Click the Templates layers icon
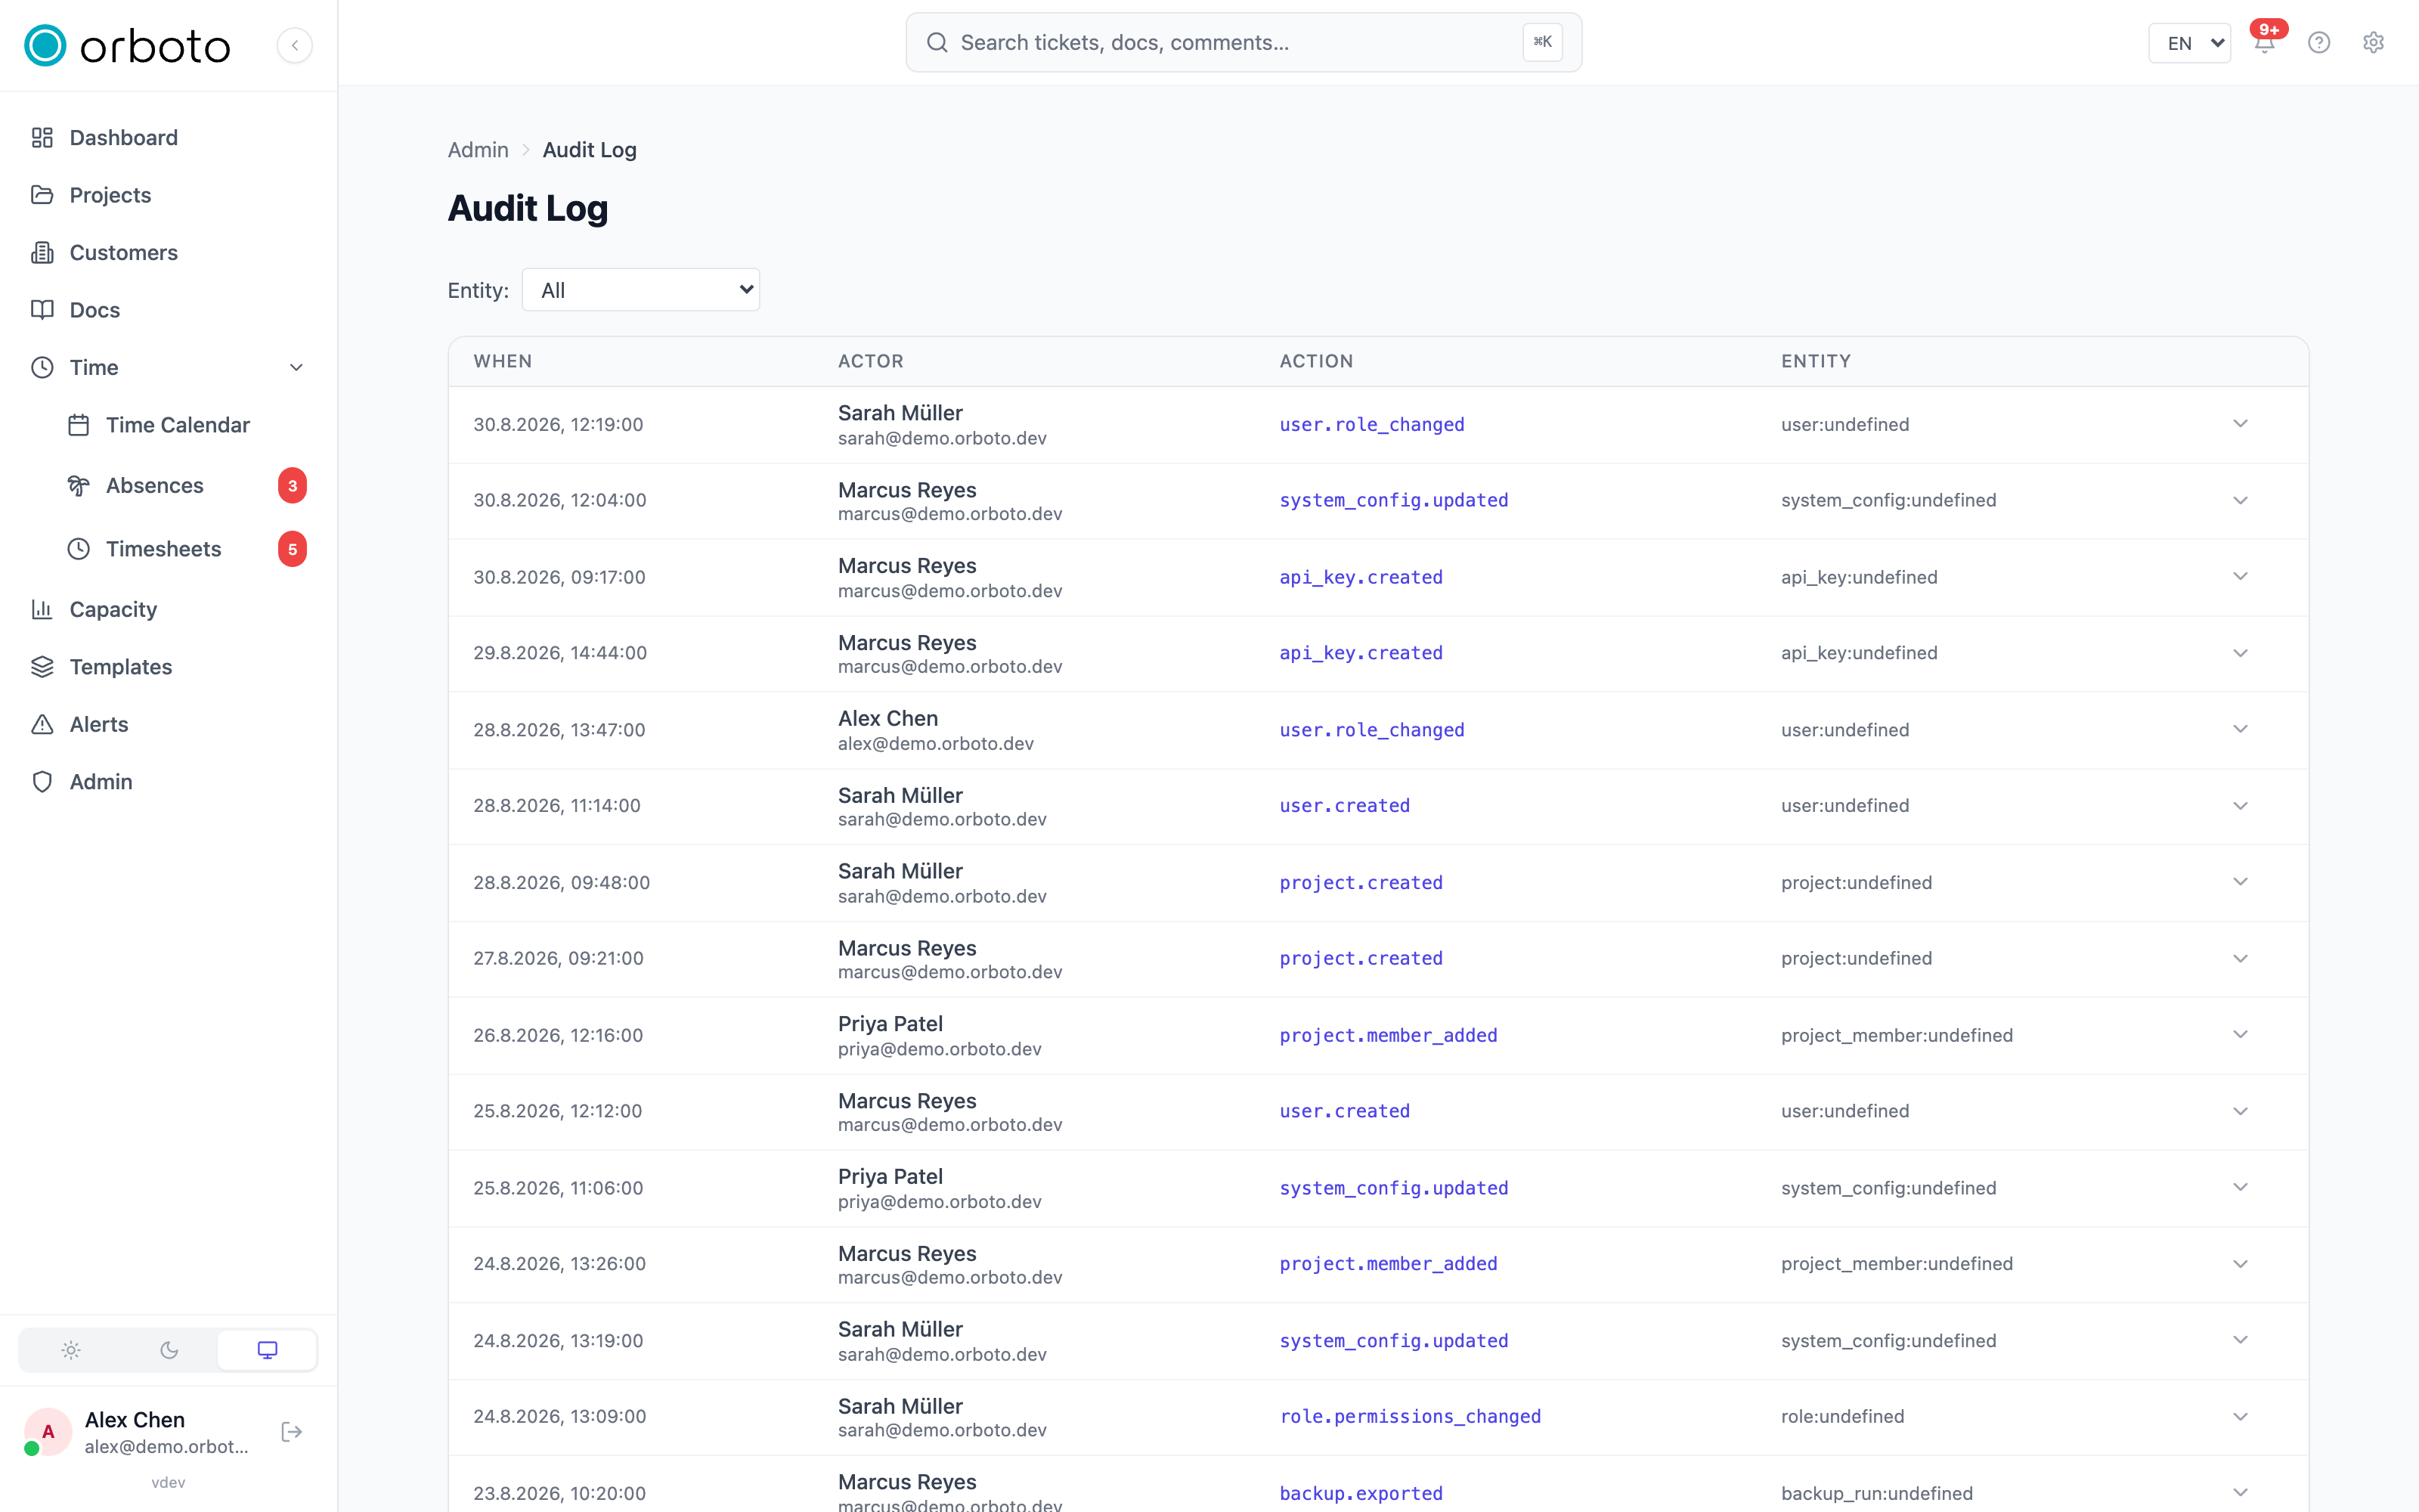The width and height of the screenshot is (2419, 1512). [x=42, y=667]
